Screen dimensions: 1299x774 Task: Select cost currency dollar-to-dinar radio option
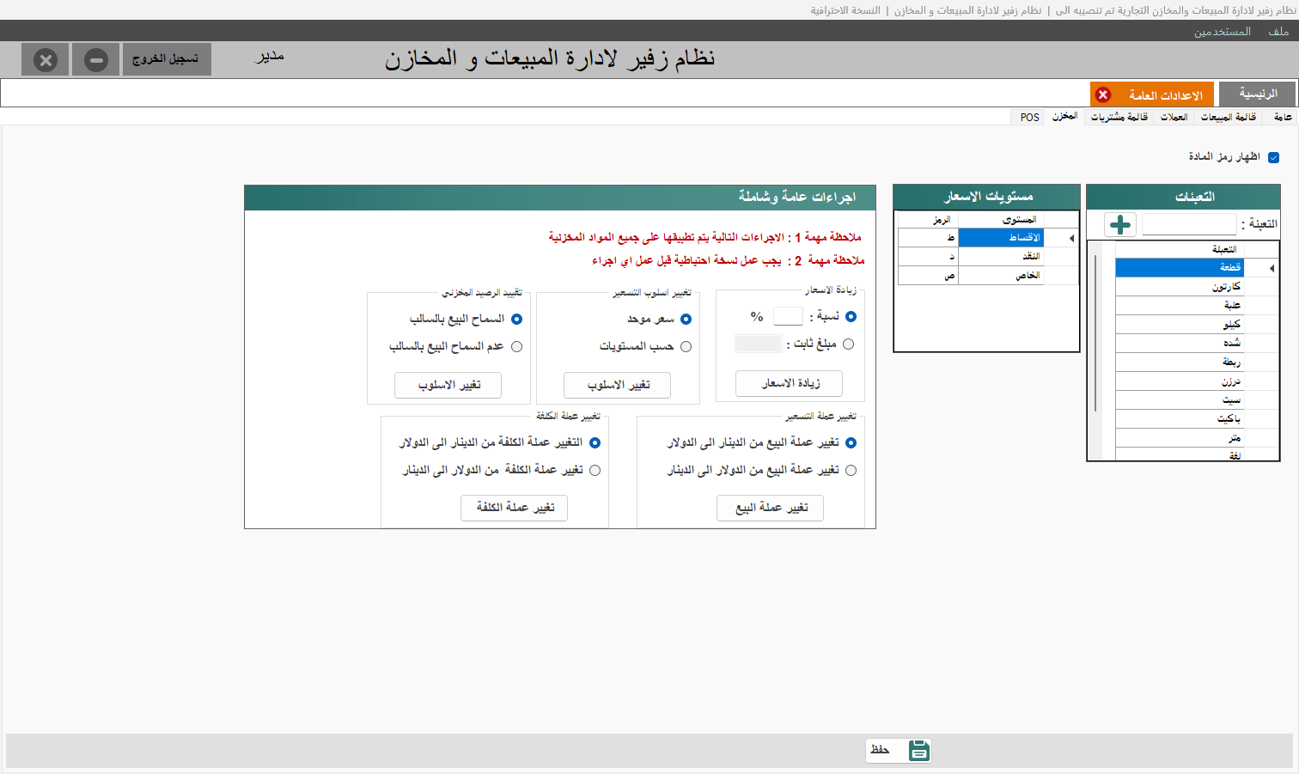click(x=595, y=470)
